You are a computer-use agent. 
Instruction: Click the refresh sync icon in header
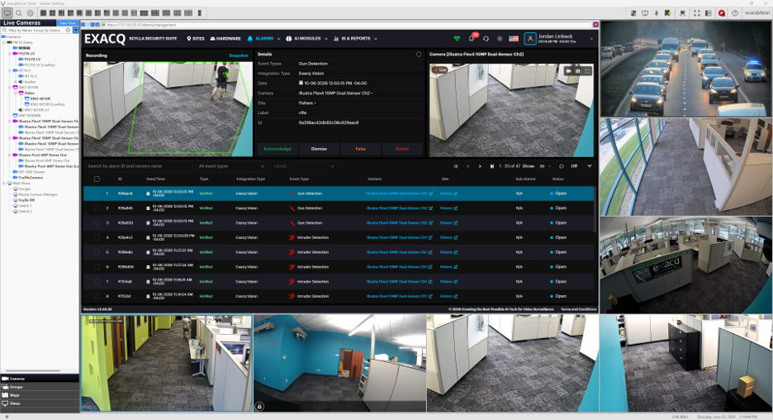pos(486,39)
